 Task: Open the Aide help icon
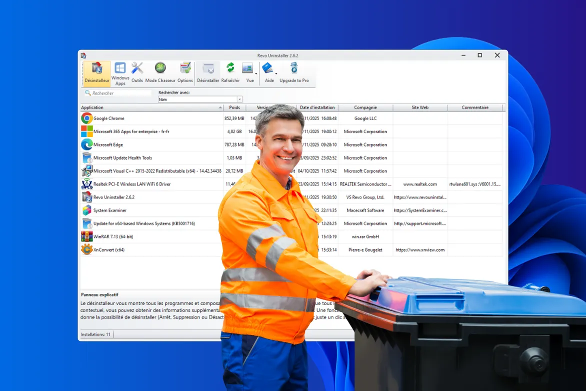tap(269, 73)
